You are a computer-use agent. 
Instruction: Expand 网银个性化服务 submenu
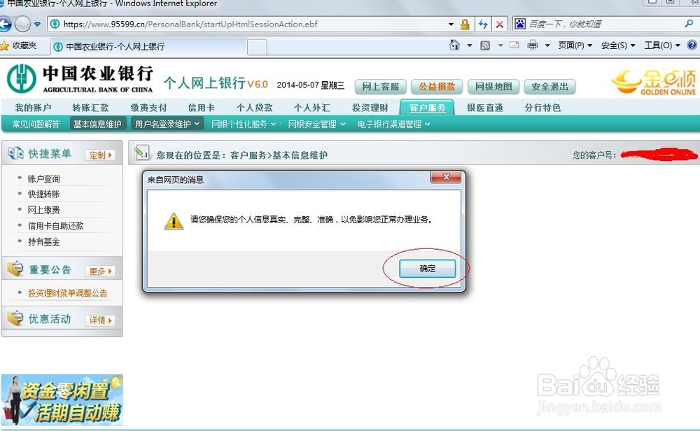pyautogui.click(x=244, y=124)
